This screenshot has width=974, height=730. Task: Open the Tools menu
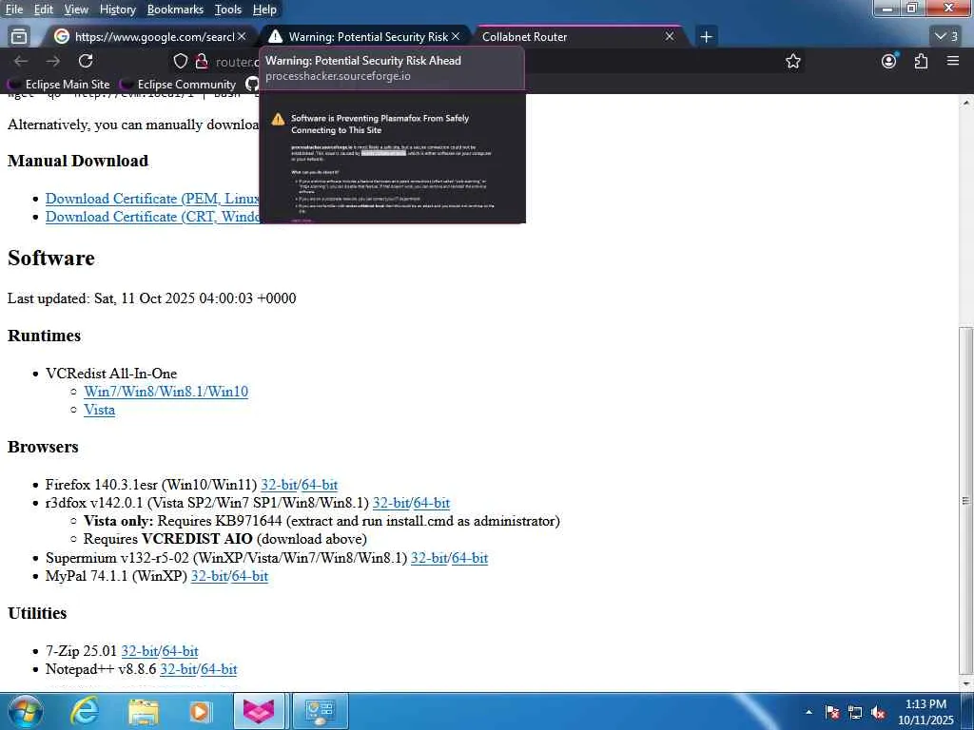[228, 10]
